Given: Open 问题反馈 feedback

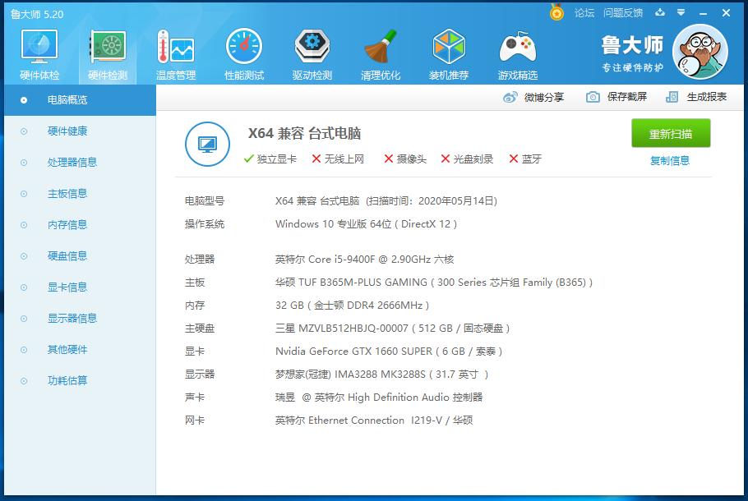Looking at the screenshot, I should coord(622,13).
